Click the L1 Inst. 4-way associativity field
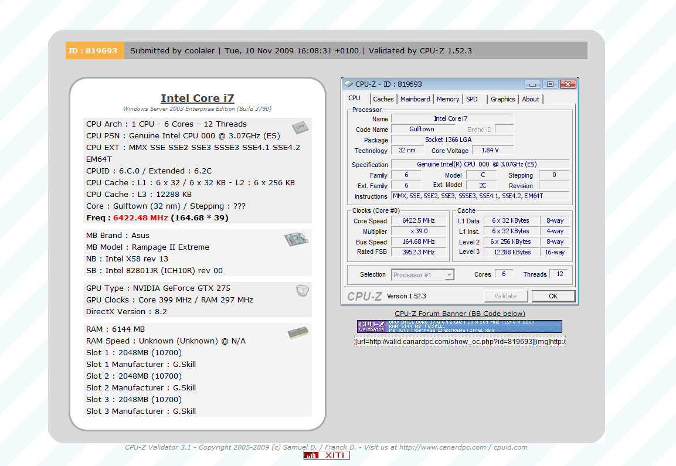 [x=555, y=232]
